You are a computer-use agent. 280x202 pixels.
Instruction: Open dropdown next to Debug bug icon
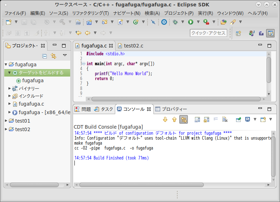[x=183, y=22]
